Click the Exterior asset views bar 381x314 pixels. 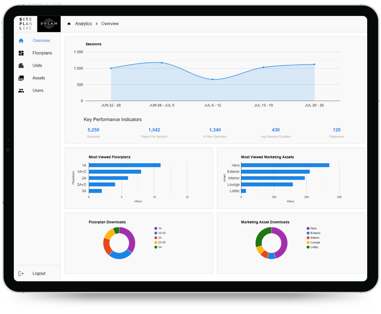tap(276, 172)
